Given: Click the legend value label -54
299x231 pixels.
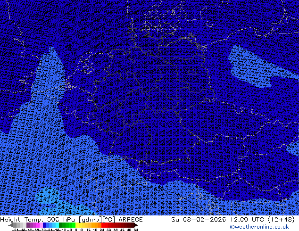Looking at the screenshot, I should pyautogui.click(x=16, y=230).
